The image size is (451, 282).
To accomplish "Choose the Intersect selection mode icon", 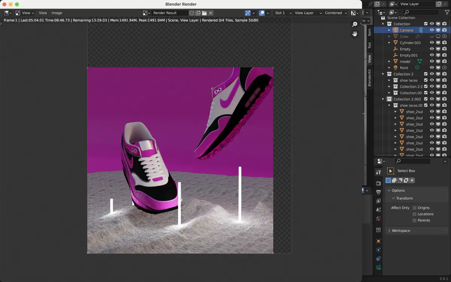I will 412,180.
